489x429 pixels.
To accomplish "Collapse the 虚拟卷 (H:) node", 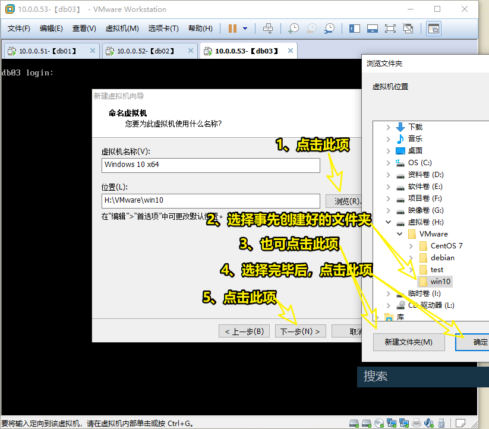I will 388,222.
